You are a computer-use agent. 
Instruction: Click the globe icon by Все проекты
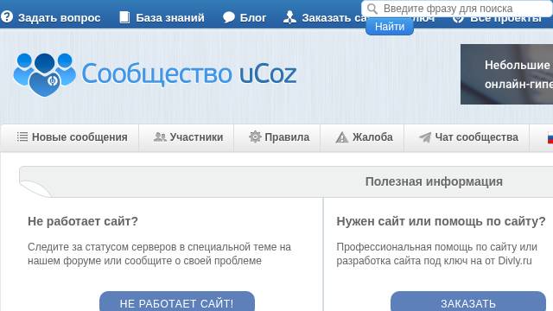point(458,19)
